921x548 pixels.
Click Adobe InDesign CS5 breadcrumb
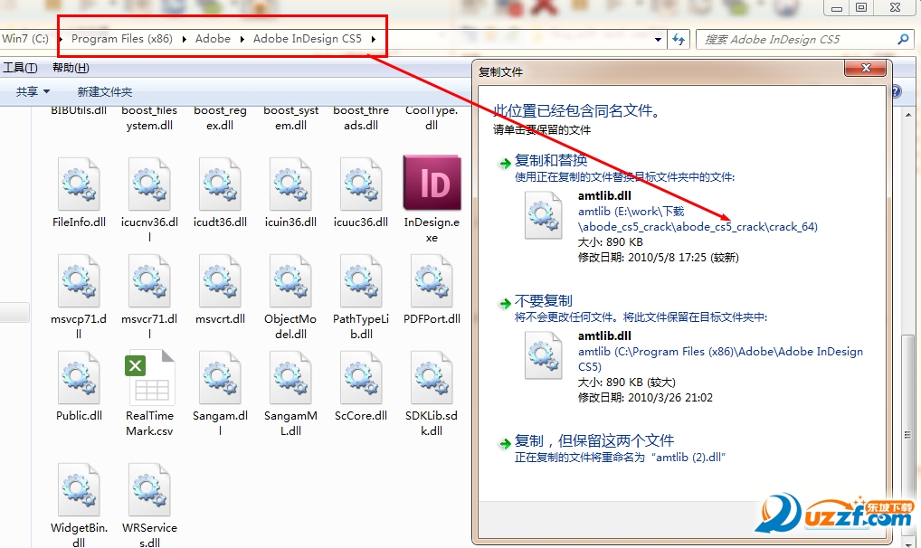308,39
